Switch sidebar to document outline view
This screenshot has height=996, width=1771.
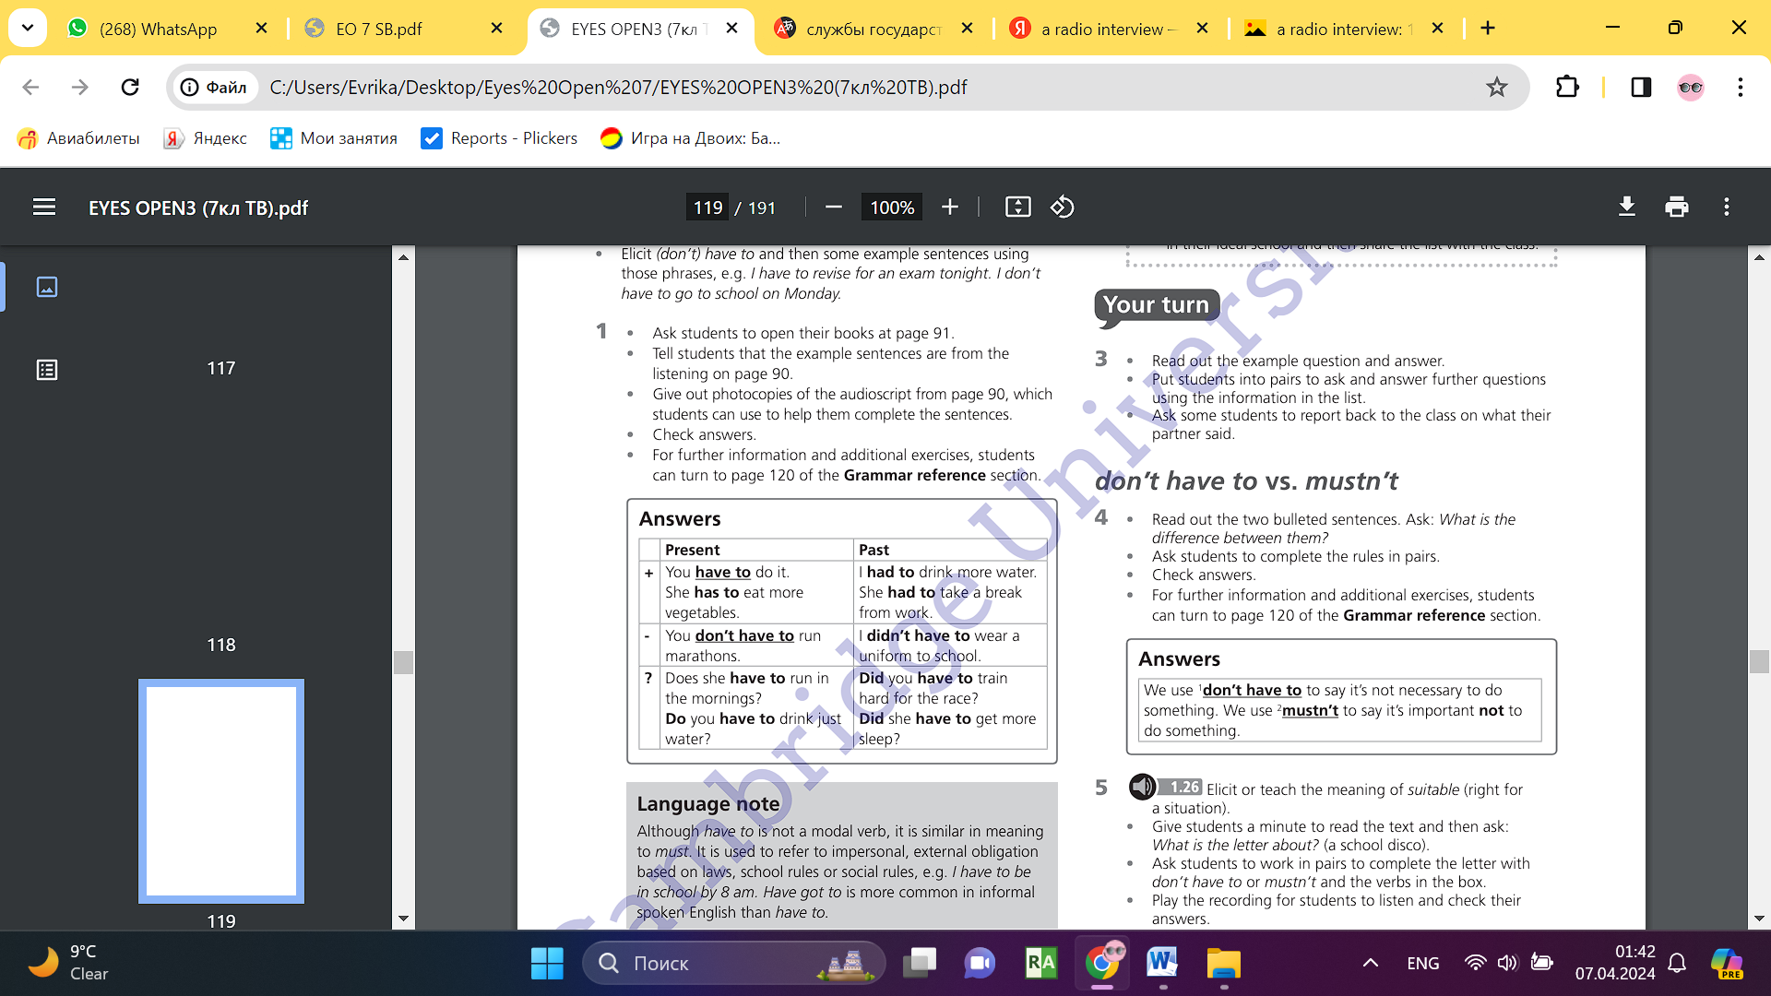pyautogui.click(x=47, y=370)
